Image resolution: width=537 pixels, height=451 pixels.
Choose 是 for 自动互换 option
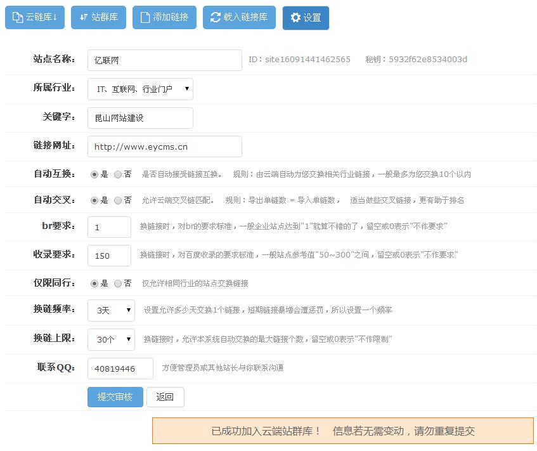94,174
